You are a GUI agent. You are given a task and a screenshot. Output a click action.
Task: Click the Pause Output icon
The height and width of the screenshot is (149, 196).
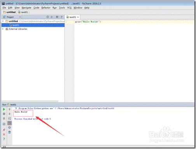click(x=4, y=119)
